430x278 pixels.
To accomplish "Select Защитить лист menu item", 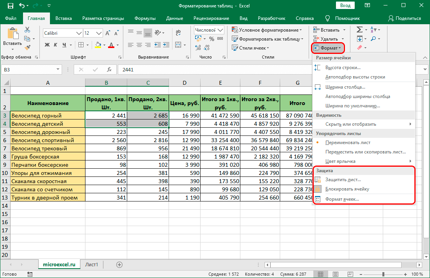I will (x=343, y=180).
